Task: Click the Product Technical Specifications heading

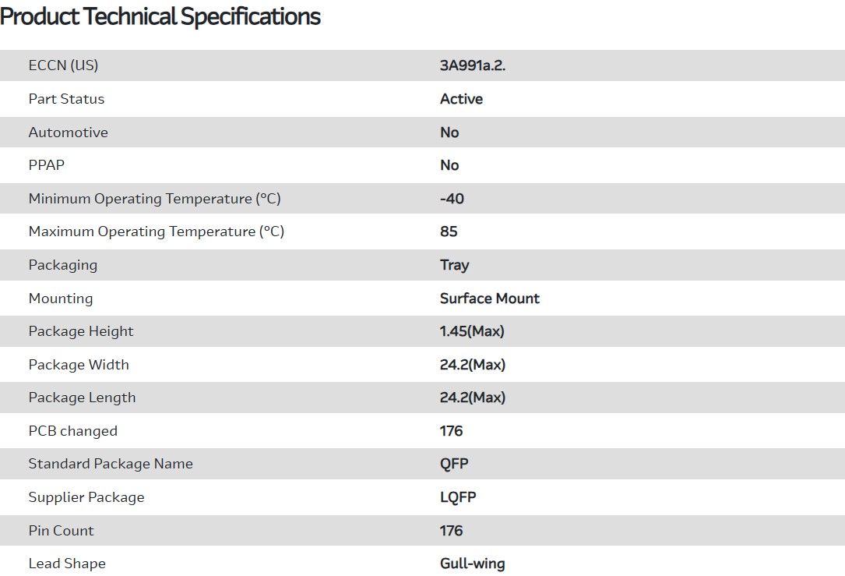Action: [160, 16]
